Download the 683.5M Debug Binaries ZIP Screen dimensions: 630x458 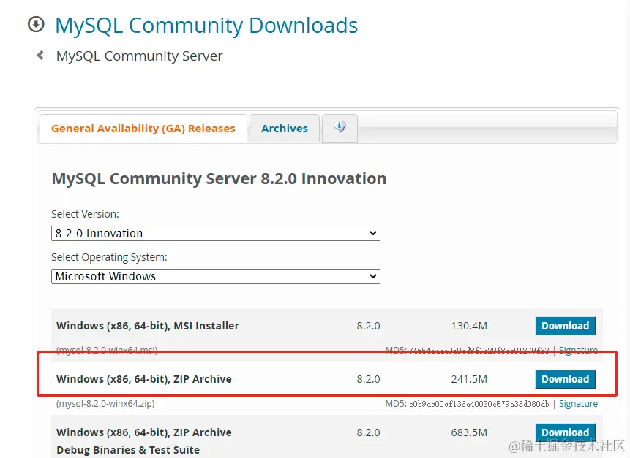(x=565, y=432)
